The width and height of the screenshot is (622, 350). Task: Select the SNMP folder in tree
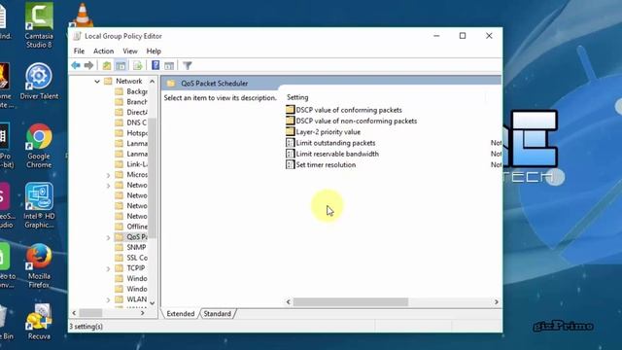[131, 247]
